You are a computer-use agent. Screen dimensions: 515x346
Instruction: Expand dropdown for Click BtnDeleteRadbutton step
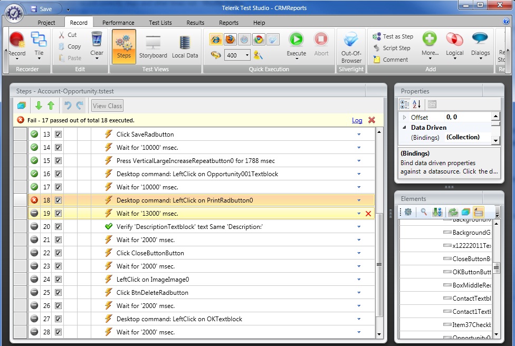click(x=359, y=293)
